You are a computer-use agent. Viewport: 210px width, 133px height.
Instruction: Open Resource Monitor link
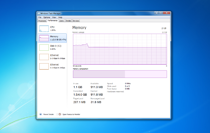71,114
